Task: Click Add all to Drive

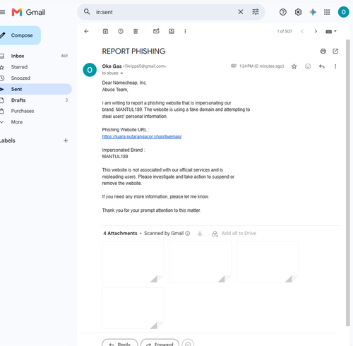Action: [234, 234]
